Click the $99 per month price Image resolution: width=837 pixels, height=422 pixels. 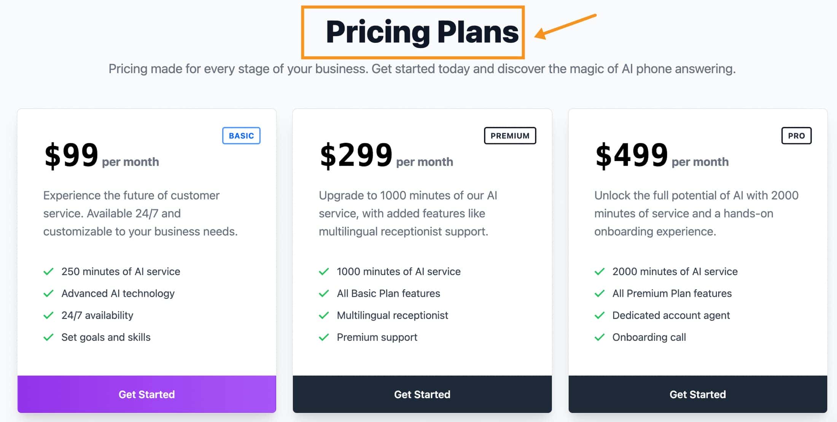click(102, 155)
